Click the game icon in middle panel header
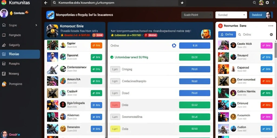The image size is (277, 138). [x=206, y=34]
